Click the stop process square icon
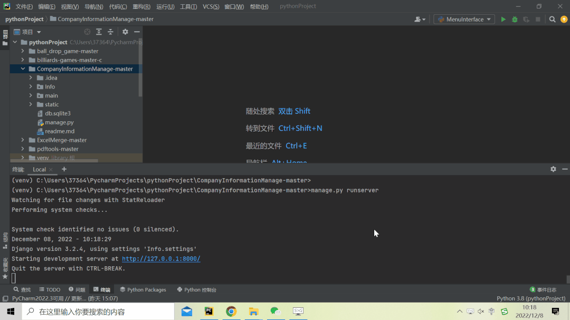 [538, 20]
